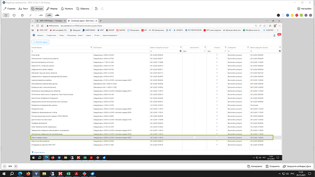This screenshot has height=177, width=315.
Task: Click Сохранить to save the screenshot
Action: pos(273,166)
